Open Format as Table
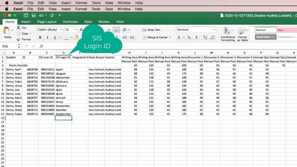Screen dimensions: 297x167 click(x=242, y=34)
